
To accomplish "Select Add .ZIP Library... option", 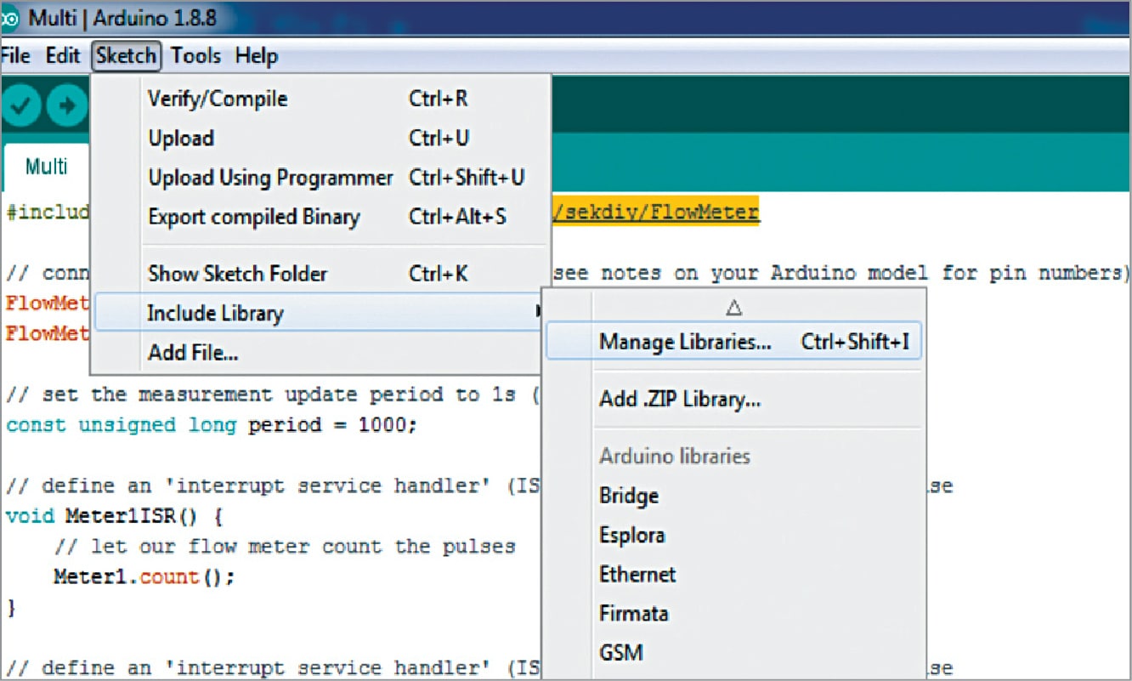I will click(x=679, y=399).
